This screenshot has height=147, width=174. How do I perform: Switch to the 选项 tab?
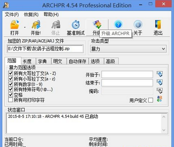tap(96, 61)
